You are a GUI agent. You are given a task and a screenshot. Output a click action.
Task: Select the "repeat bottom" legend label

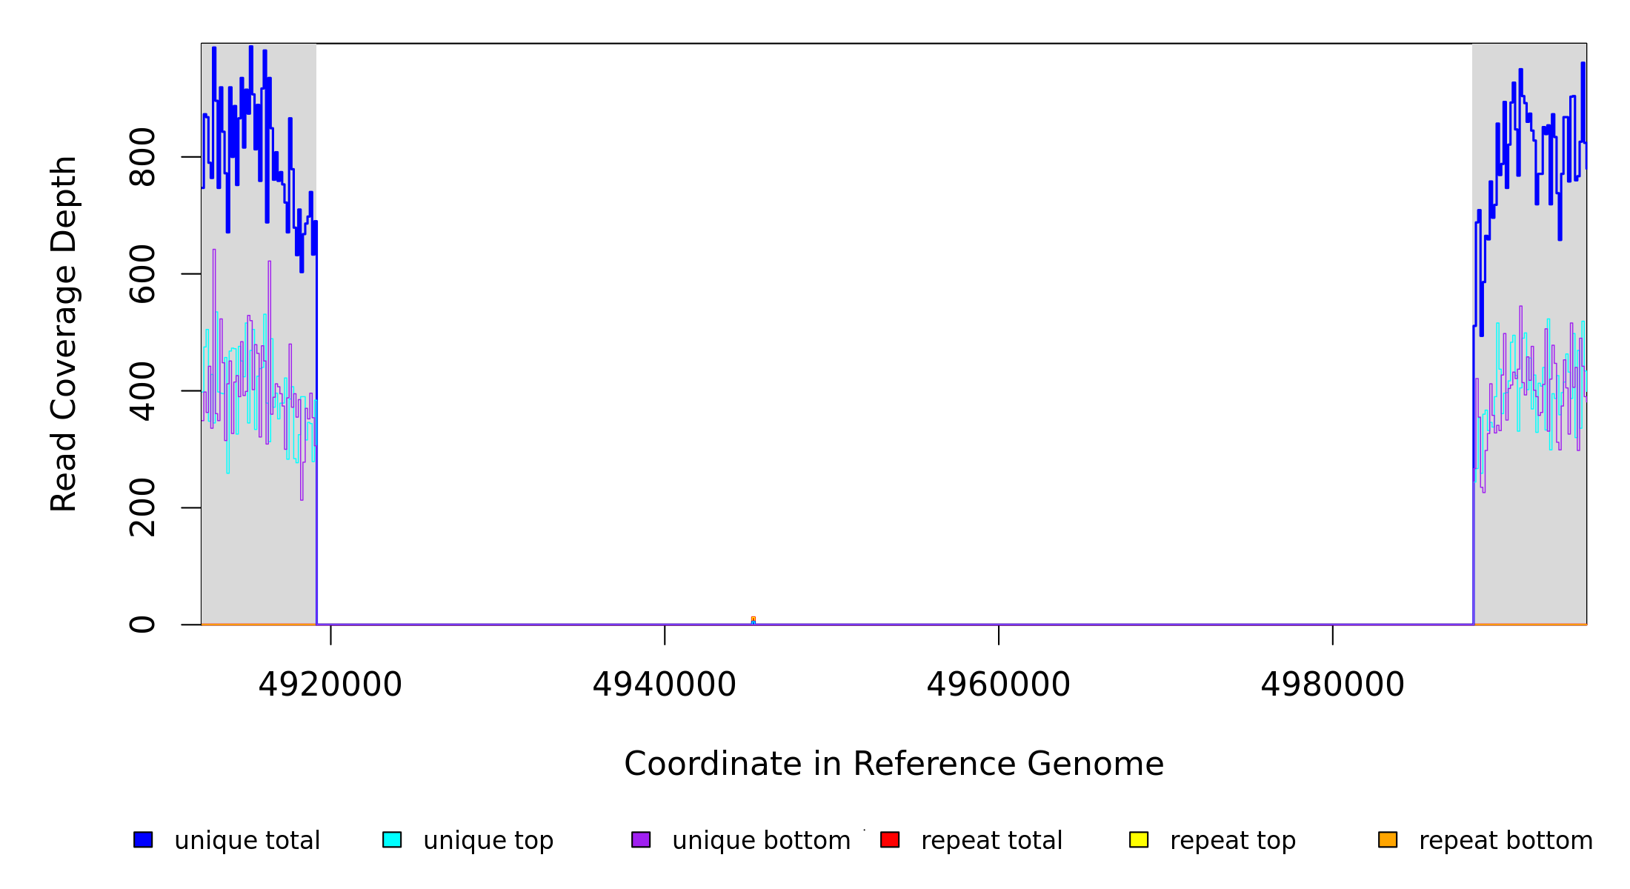(x=1505, y=841)
